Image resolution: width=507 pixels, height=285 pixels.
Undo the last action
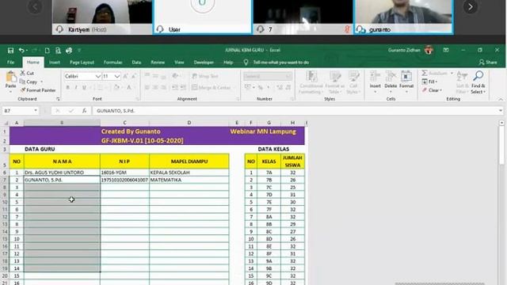pos(21,51)
